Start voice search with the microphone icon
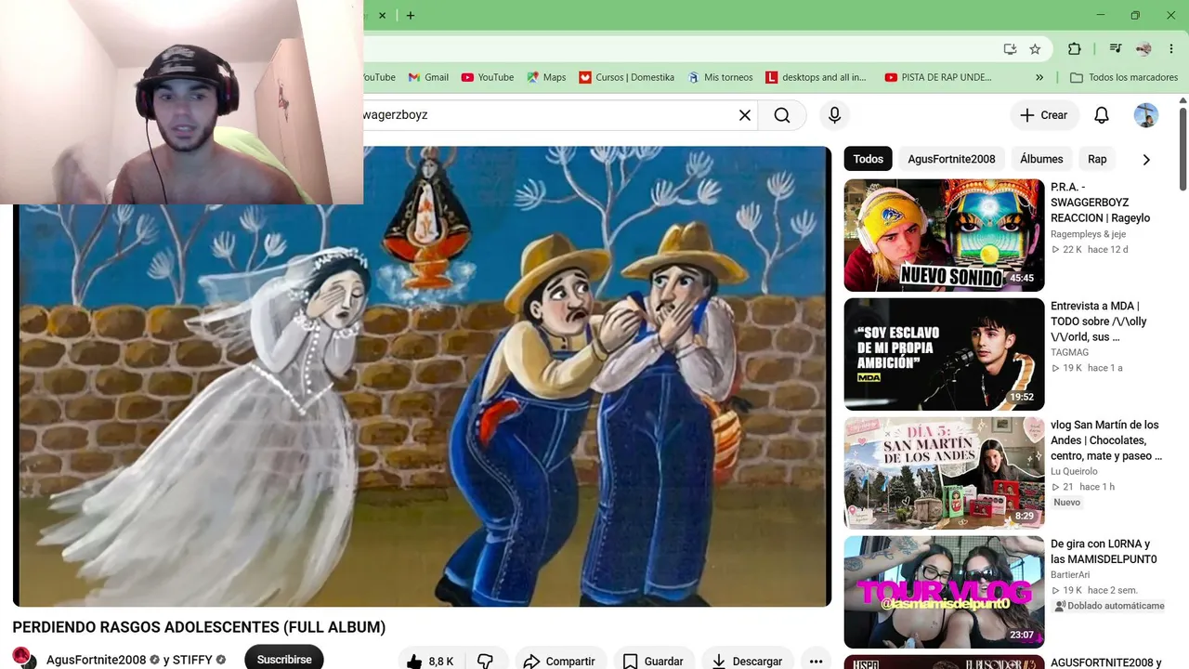This screenshot has width=1189, height=669. [x=834, y=115]
